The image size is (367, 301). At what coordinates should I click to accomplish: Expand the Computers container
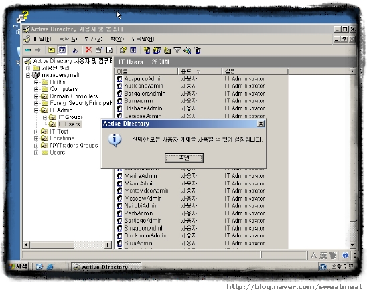coord(36,89)
